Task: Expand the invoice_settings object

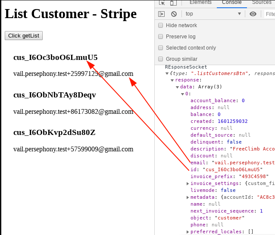Action: coord(187,183)
